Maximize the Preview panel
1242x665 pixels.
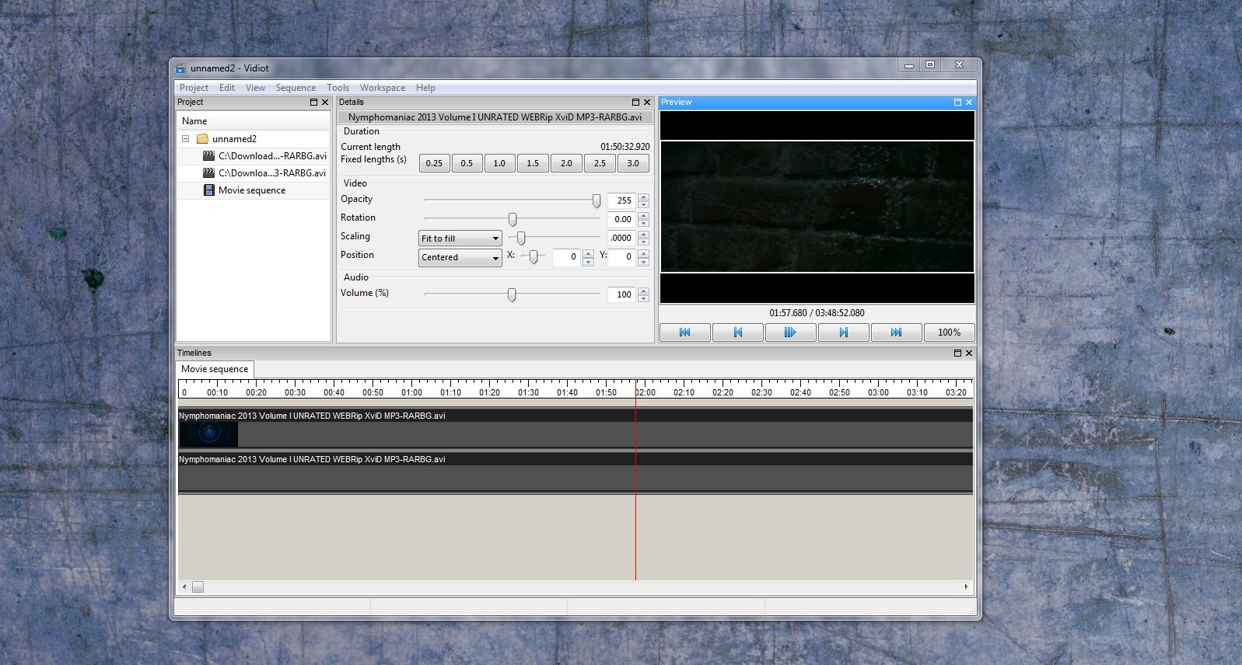point(957,103)
